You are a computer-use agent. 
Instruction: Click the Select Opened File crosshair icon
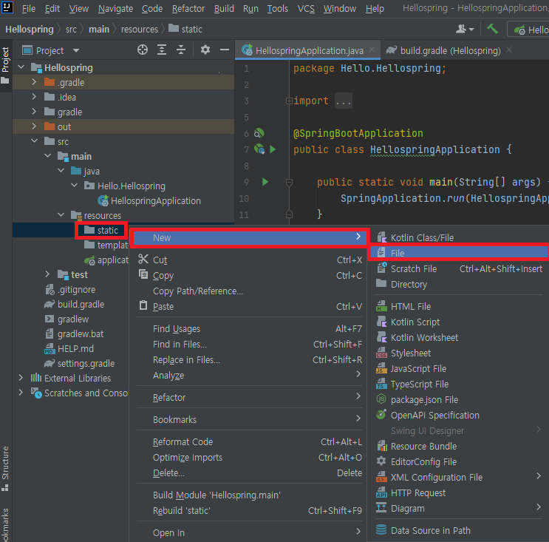click(143, 50)
